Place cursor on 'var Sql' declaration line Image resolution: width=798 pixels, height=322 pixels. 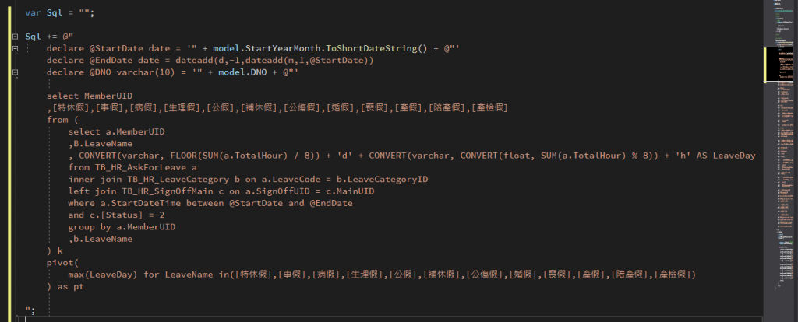pos(59,12)
